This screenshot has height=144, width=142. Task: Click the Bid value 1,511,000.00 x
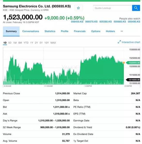point(61,107)
